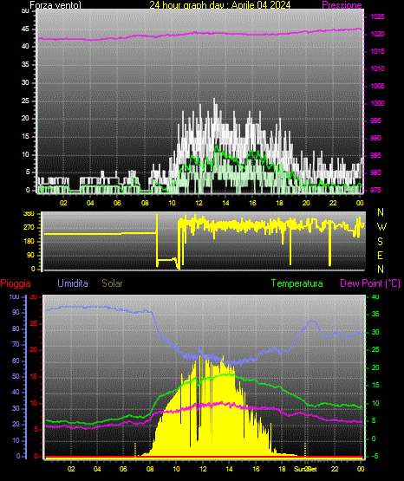Select the 1000 pressure axis value
Image resolution: width=404 pixels, height=481 pixels.
[377, 103]
